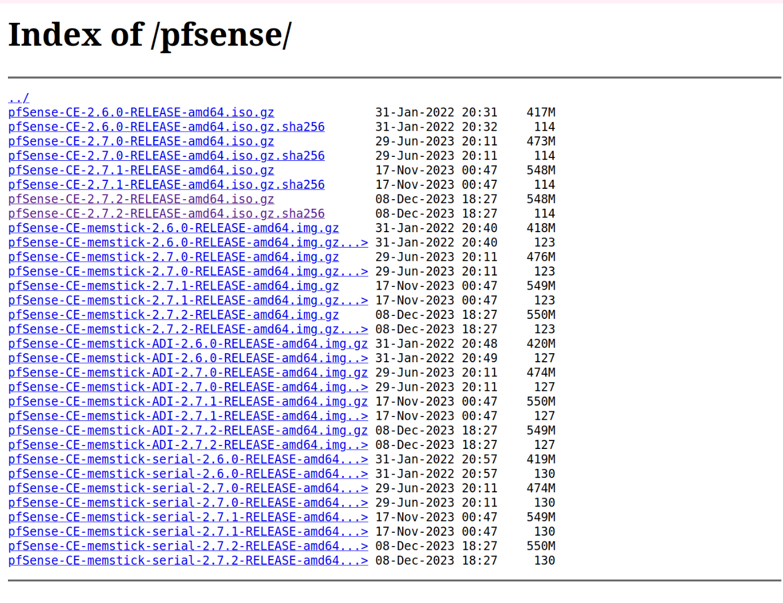Screen dimensions: 783x603
Task: Download pfSense-CE-2.6.0-RELEASE-amd64.iso.gz
Action: click(x=141, y=112)
